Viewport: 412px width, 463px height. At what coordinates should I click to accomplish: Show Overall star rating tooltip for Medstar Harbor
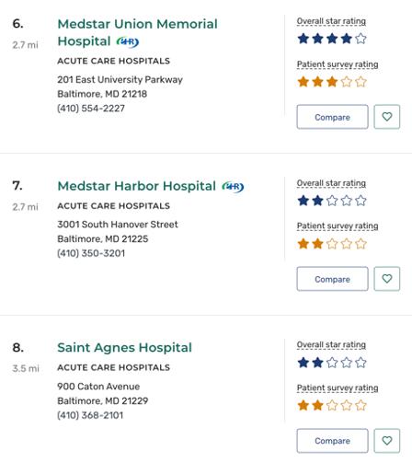tap(331, 183)
